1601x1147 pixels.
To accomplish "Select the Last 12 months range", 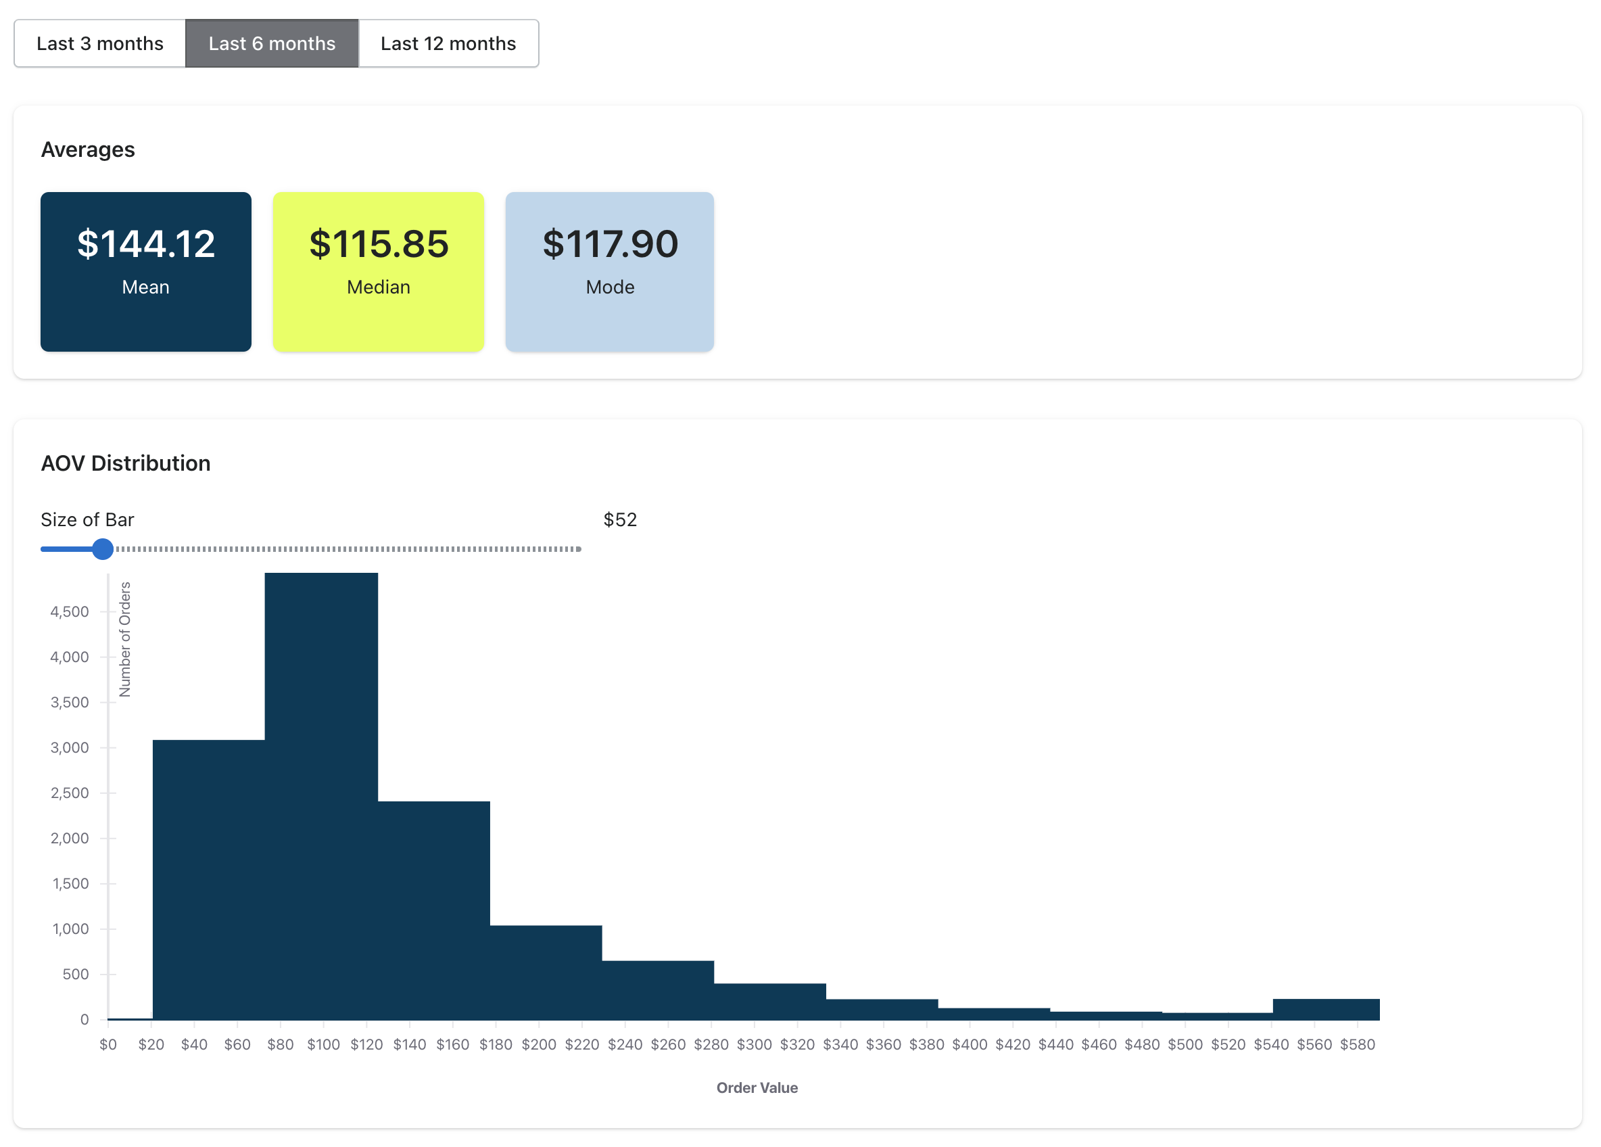I will [448, 44].
